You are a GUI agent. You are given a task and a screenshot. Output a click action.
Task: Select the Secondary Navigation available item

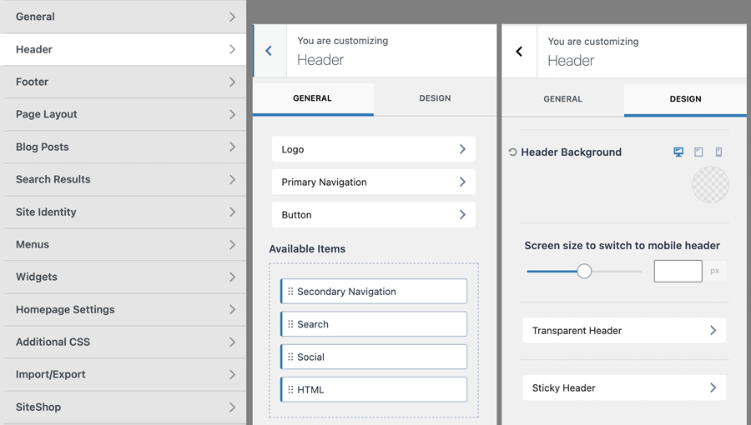pos(374,291)
